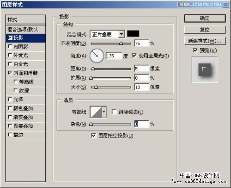Select 混合选项:默认 in the styles list

pos(25,30)
